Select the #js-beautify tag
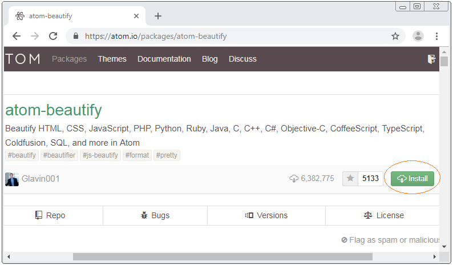This screenshot has height=265, width=453. click(x=100, y=155)
